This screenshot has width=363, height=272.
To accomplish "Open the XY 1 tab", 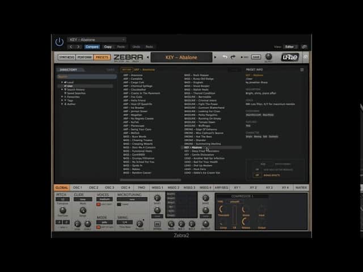I will click(x=237, y=188).
